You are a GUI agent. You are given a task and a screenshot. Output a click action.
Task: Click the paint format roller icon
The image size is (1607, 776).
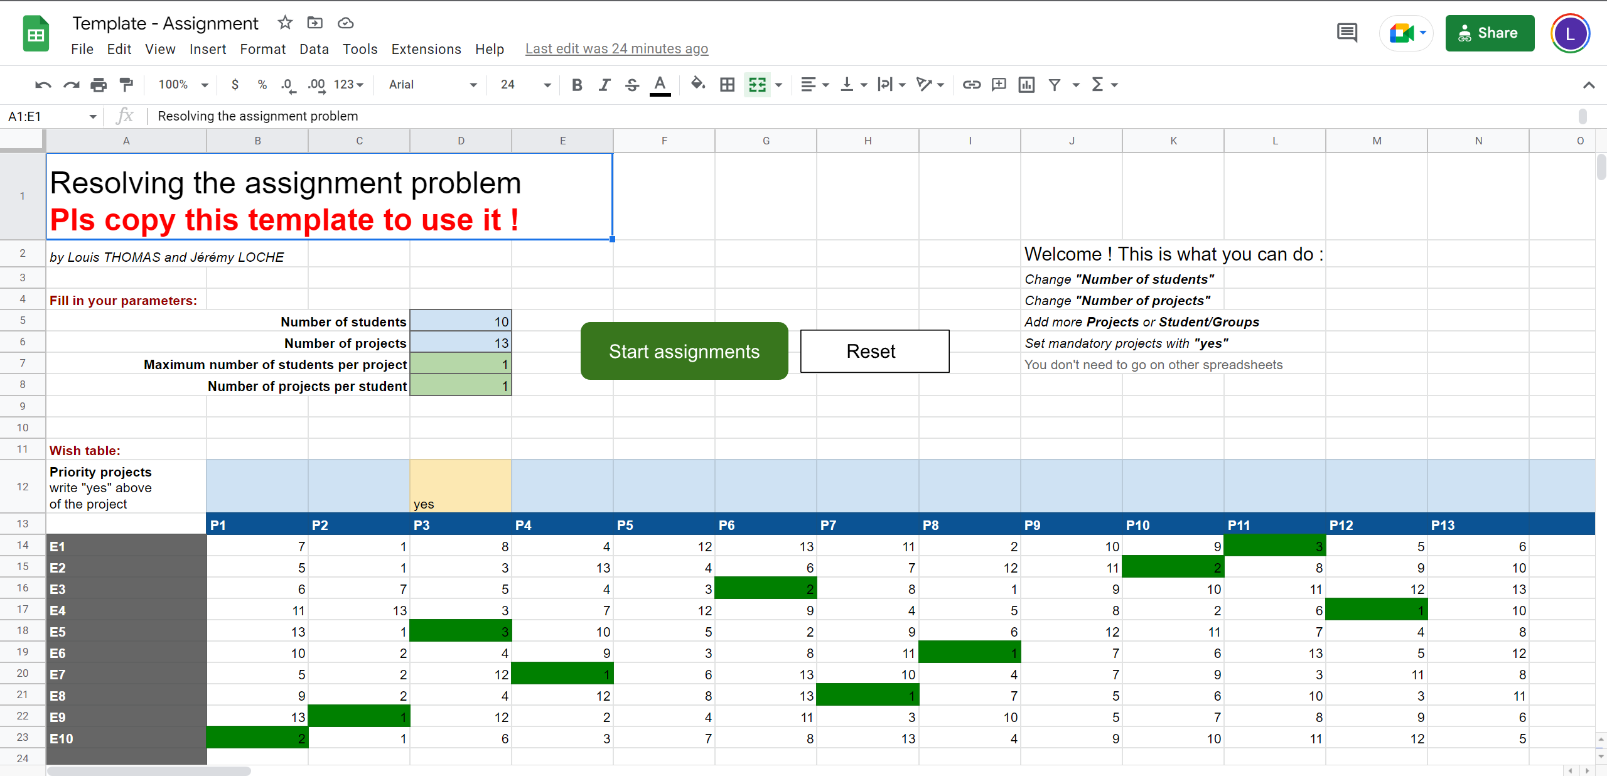pos(126,85)
